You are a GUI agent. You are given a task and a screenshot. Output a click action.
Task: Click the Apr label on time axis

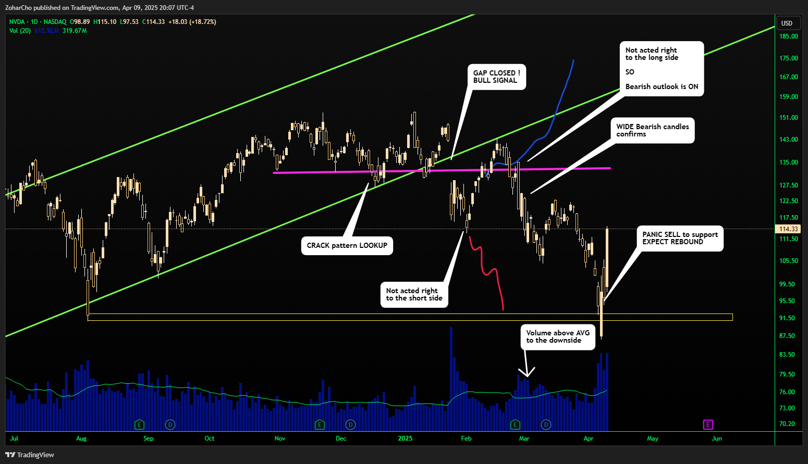(x=589, y=438)
